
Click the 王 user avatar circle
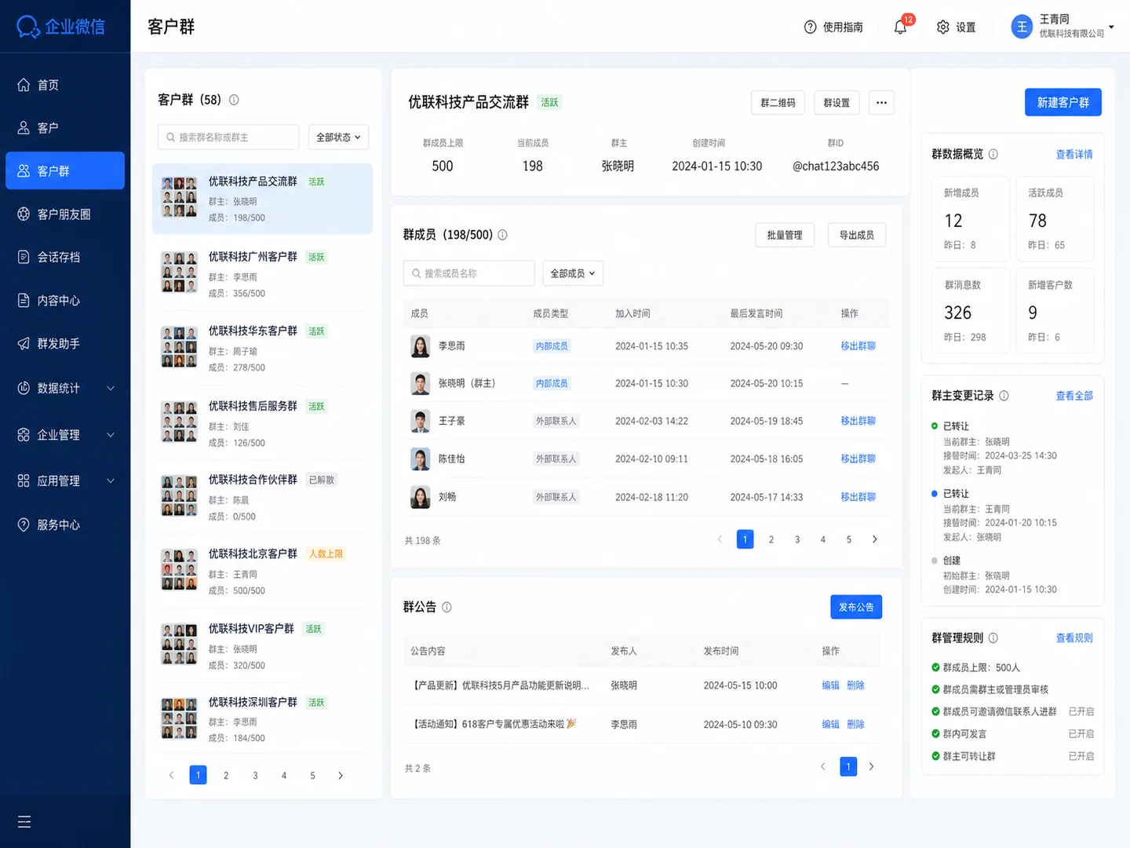(x=1022, y=27)
